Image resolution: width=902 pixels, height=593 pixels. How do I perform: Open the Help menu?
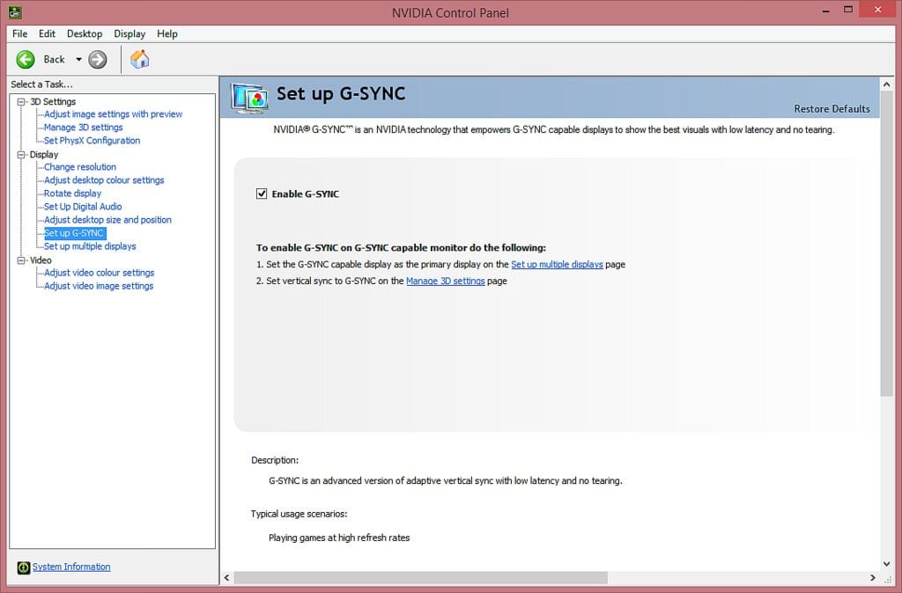pos(166,34)
